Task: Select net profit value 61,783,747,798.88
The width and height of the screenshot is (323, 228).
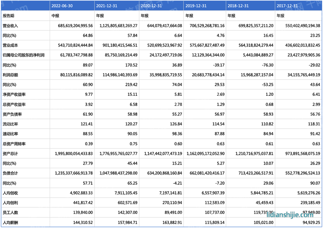Action: [76, 55]
